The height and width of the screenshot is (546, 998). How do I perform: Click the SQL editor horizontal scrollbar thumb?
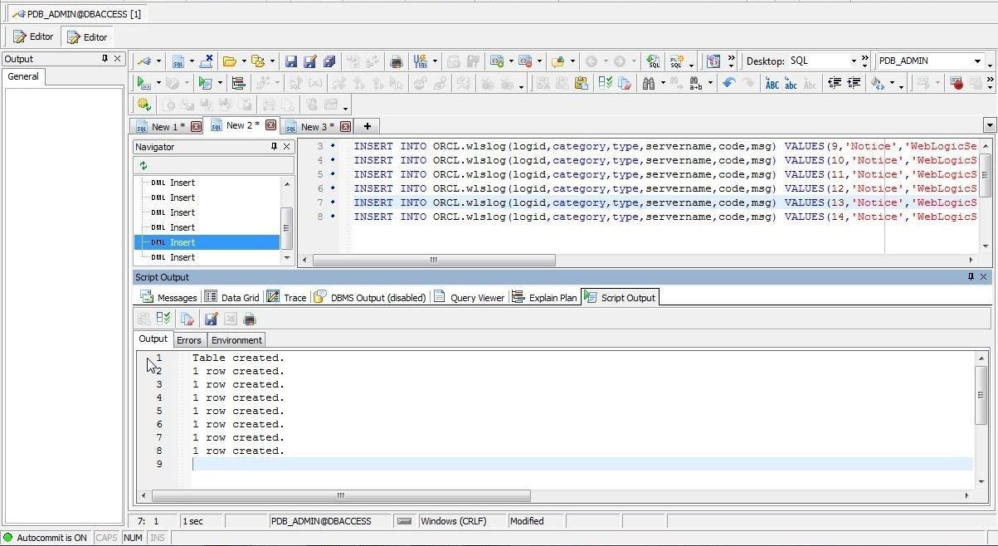pyautogui.click(x=434, y=260)
